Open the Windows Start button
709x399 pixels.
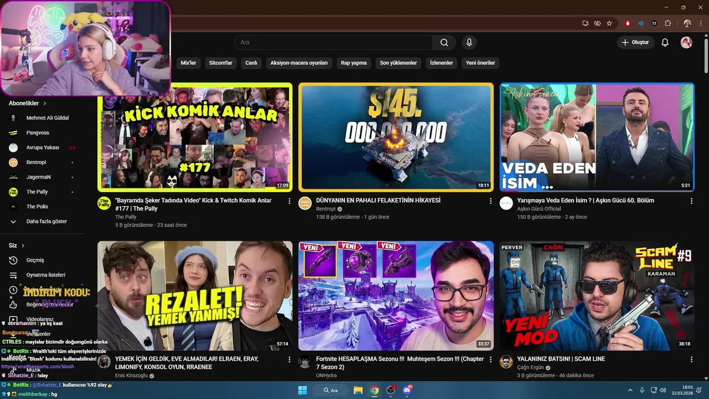point(302,390)
